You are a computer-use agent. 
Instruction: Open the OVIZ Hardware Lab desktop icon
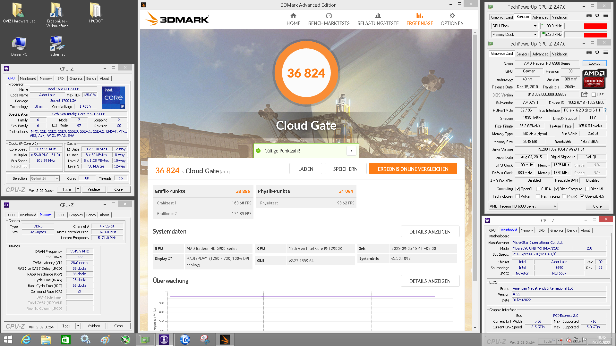[19, 13]
